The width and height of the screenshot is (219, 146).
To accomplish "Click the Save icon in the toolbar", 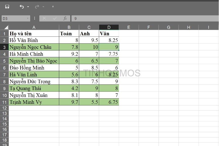I will click(7, 7).
